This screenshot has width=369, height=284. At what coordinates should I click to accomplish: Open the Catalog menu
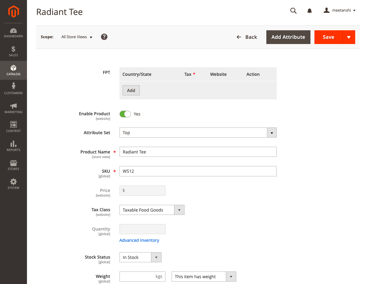(13, 70)
